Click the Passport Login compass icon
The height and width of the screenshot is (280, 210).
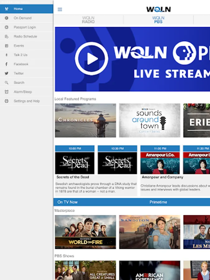7,27
